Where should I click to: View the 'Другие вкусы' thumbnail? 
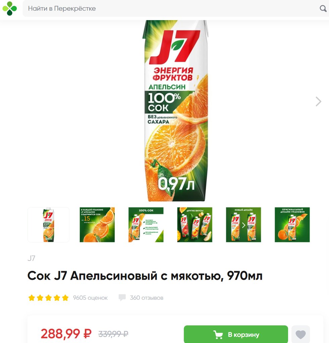(195, 225)
